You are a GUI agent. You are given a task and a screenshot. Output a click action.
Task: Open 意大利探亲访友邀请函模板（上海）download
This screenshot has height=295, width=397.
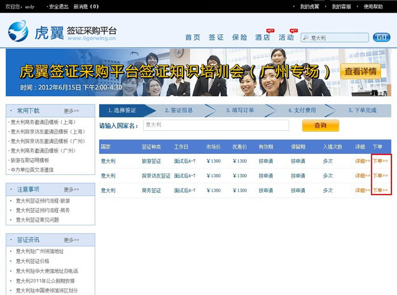(48, 132)
